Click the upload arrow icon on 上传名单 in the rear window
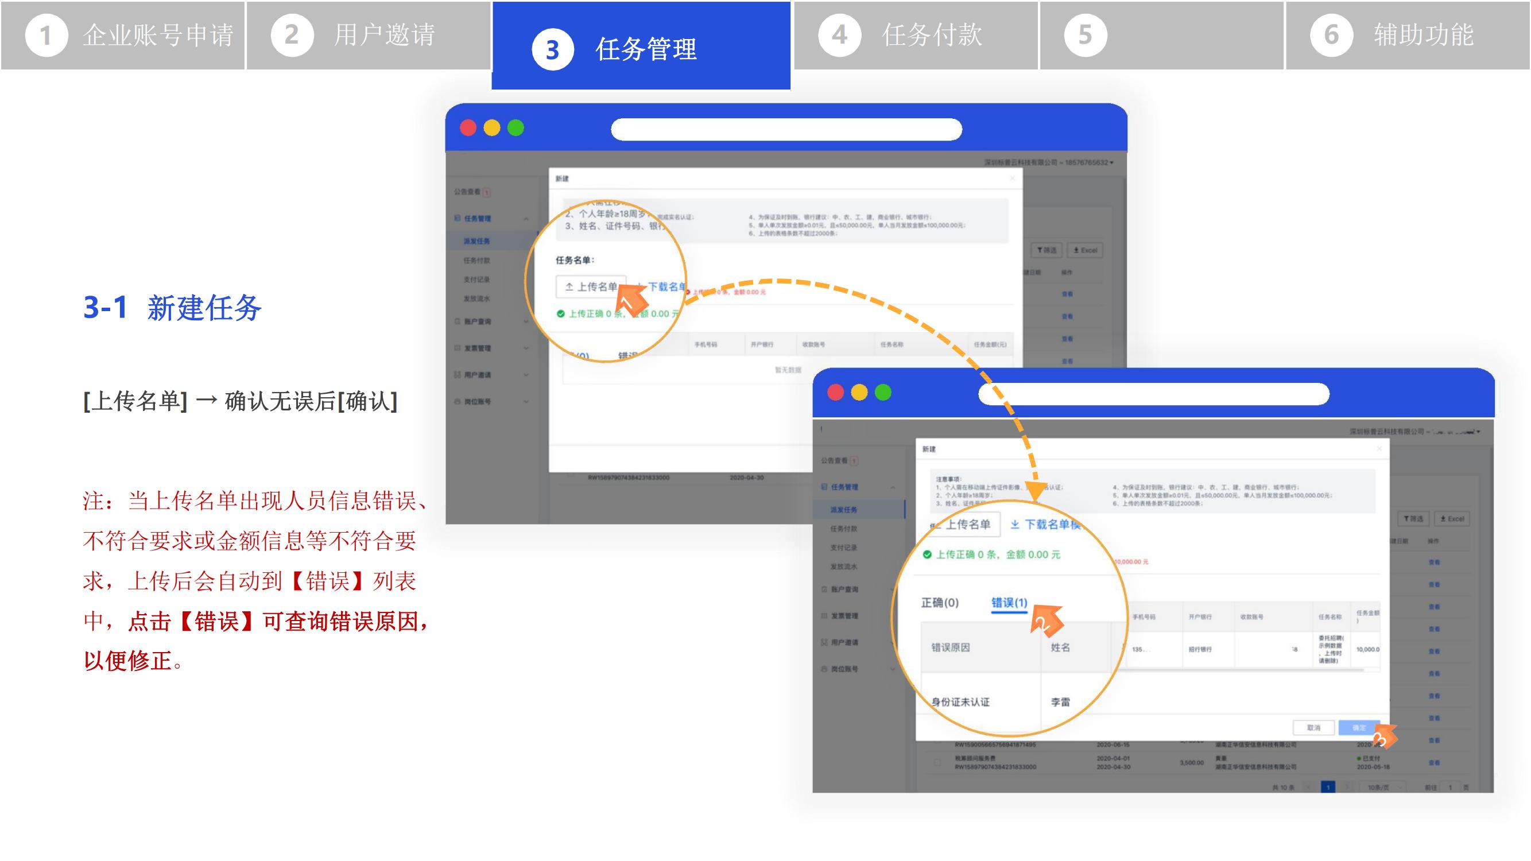Screen dimensions: 1531x861 (569, 287)
